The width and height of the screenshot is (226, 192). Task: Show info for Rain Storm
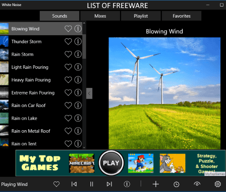click(78, 54)
